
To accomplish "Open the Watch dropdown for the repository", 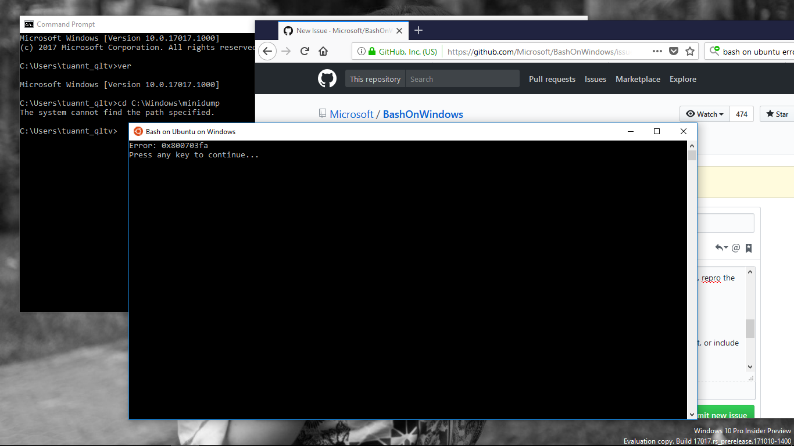I will [704, 114].
